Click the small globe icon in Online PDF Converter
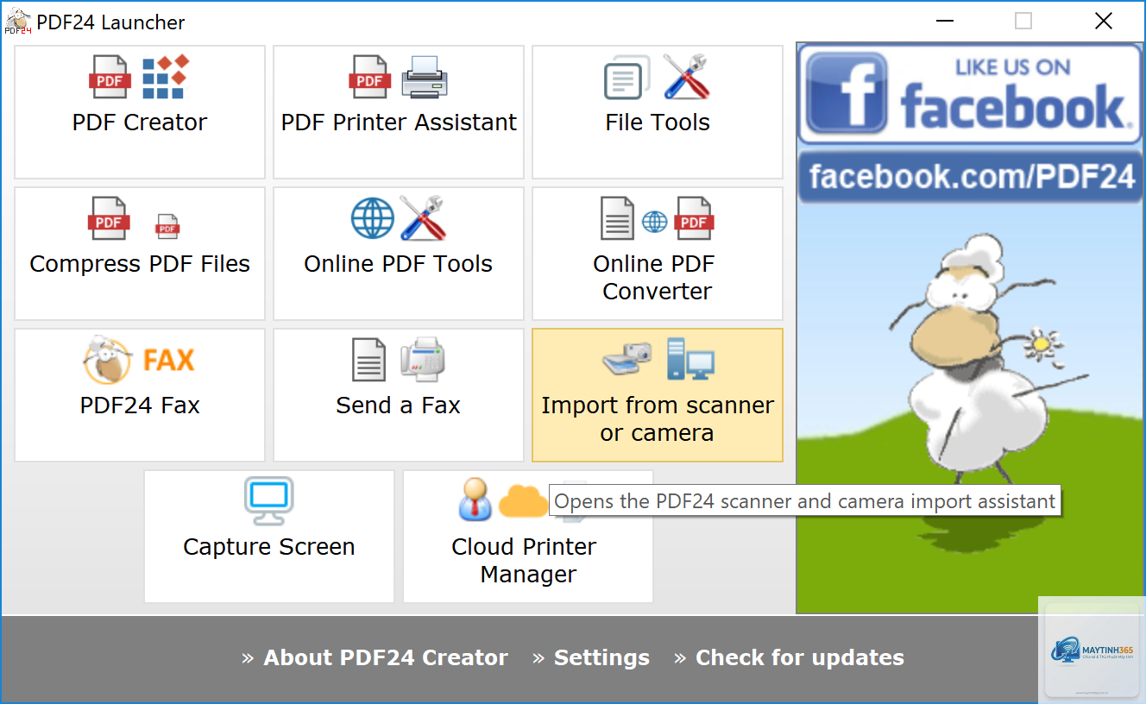This screenshot has width=1146, height=704. pyautogui.click(x=655, y=222)
